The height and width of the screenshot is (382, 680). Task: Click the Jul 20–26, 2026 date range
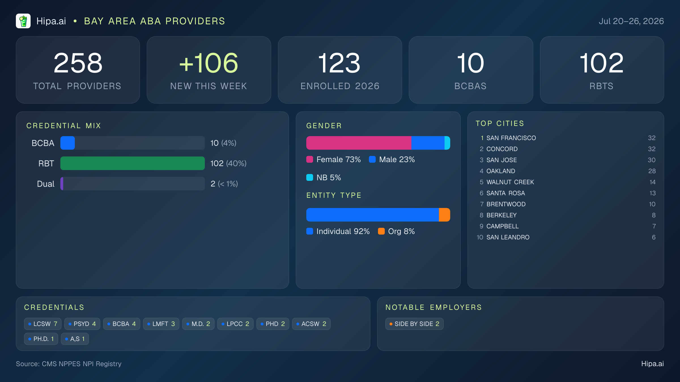pyautogui.click(x=631, y=21)
